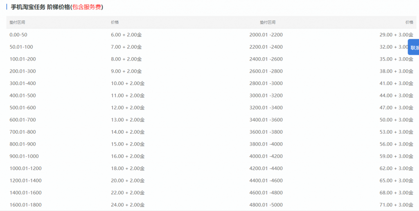Image resolution: width=419 pixels, height=211 pixels.
Task: Click price 62.00 + 3.00金
Action: tap(396, 168)
